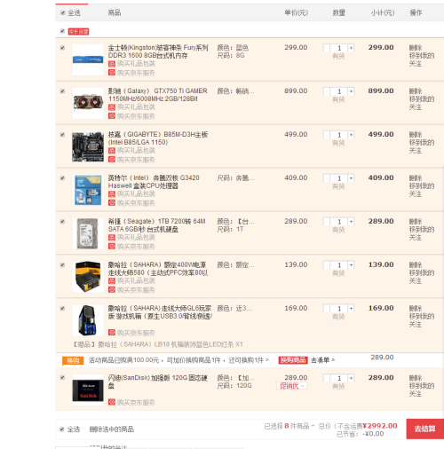Open Kingston Fury DDR3 1600 8GB product title
444x449 pixels.
(x=158, y=51)
